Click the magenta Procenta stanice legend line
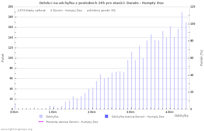This screenshot has width=204, height=131. click(x=41, y=122)
